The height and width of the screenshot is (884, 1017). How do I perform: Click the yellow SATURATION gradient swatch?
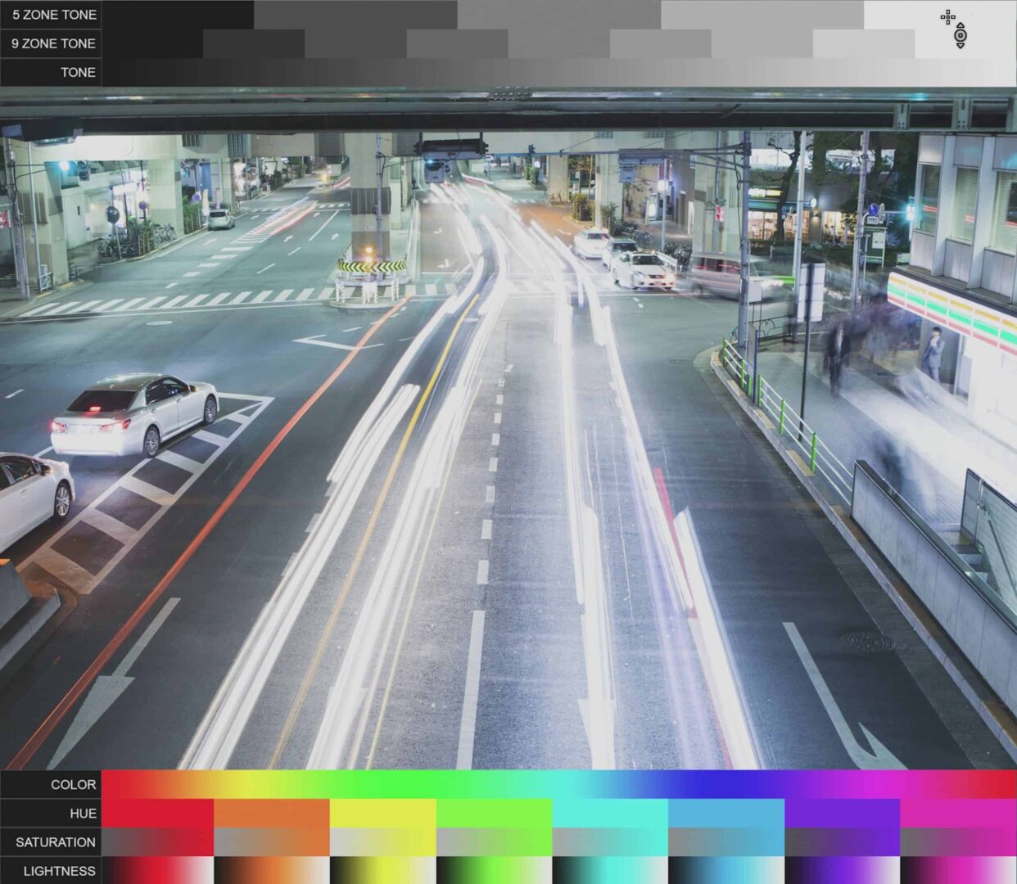click(x=383, y=841)
